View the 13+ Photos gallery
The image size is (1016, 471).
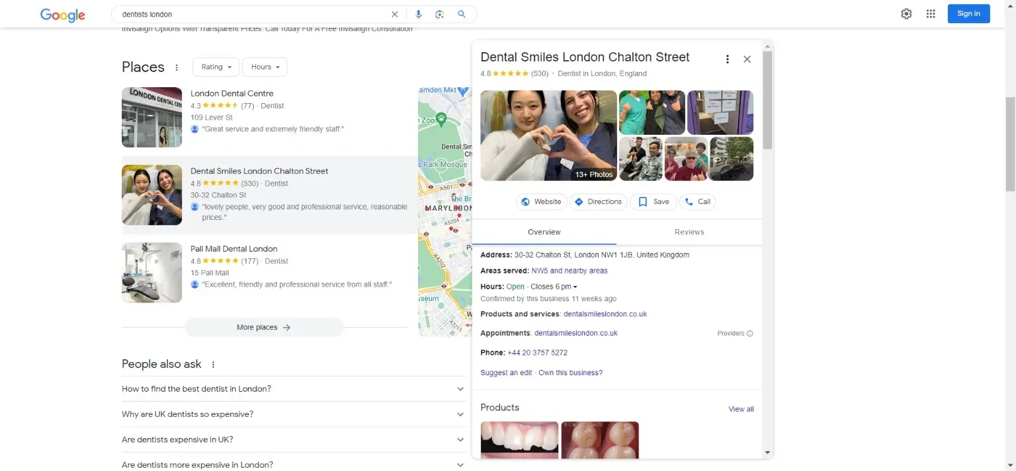(548, 135)
